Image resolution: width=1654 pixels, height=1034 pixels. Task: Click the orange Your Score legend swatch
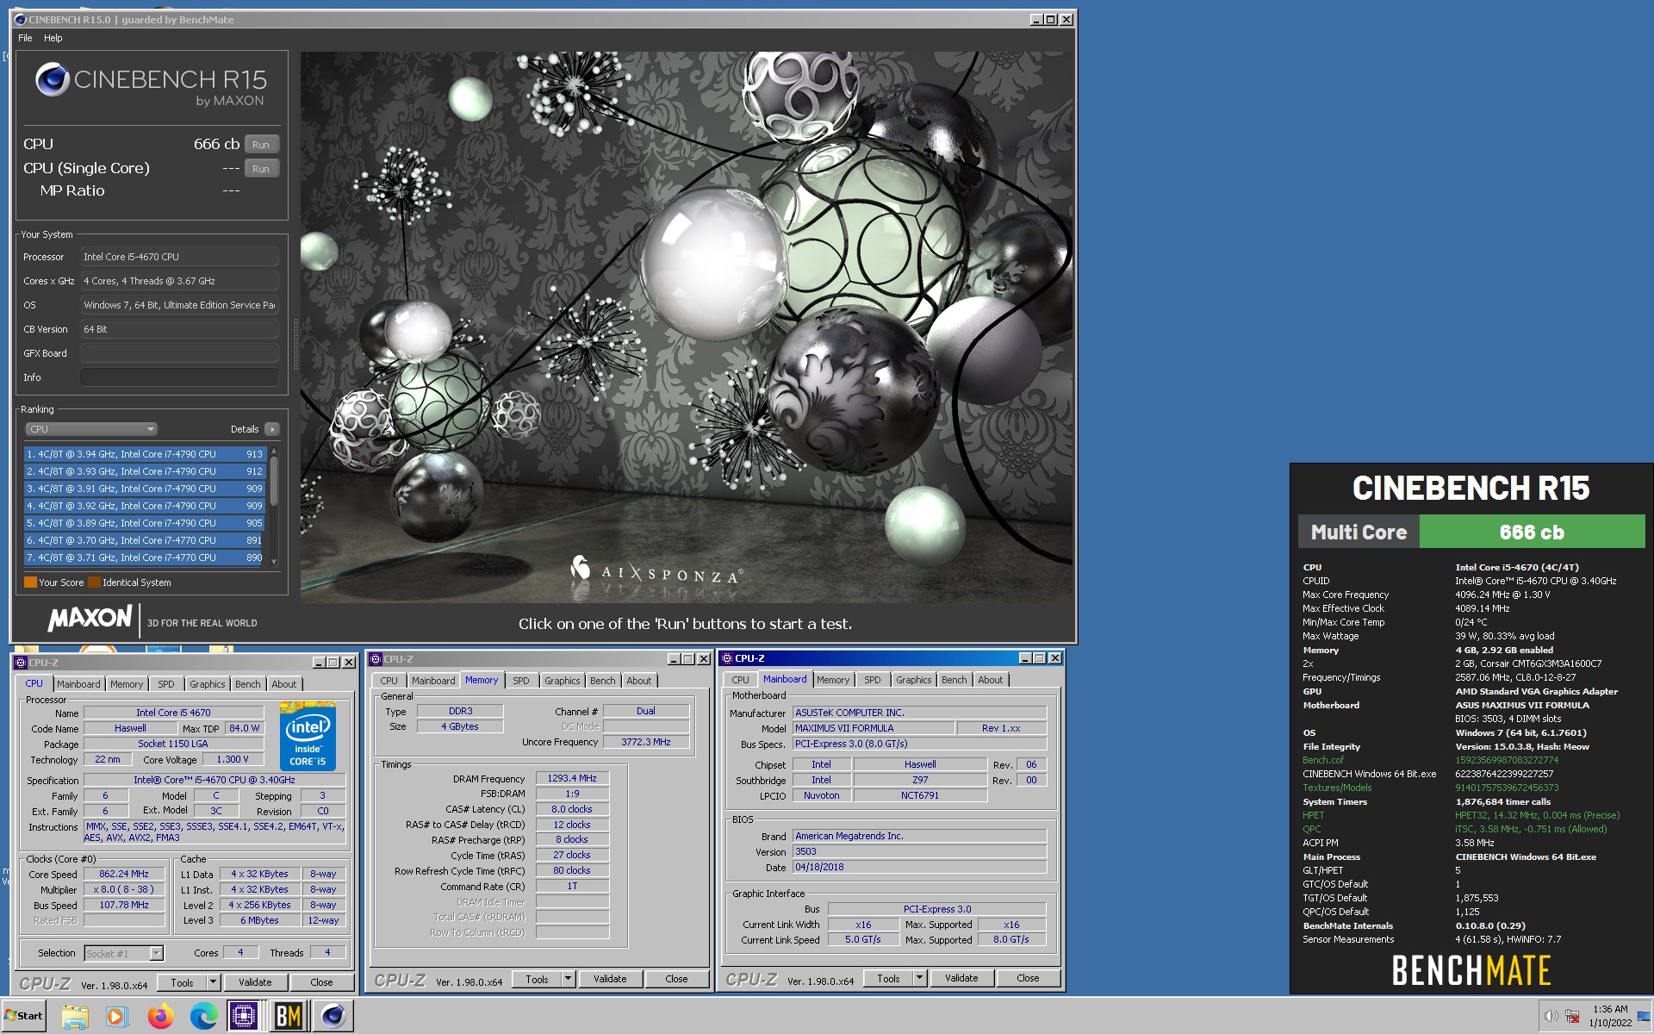click(x=30, y=582)
